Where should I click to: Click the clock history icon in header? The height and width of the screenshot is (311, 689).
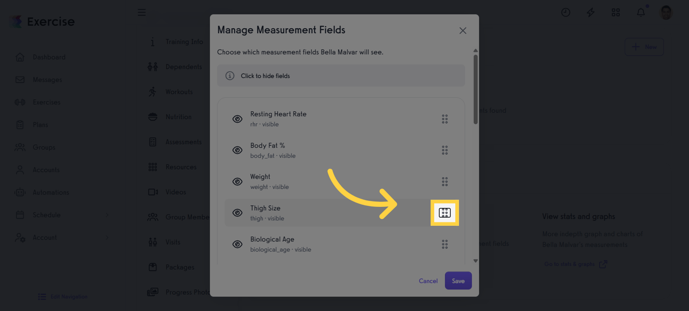(x=565, y=13)
